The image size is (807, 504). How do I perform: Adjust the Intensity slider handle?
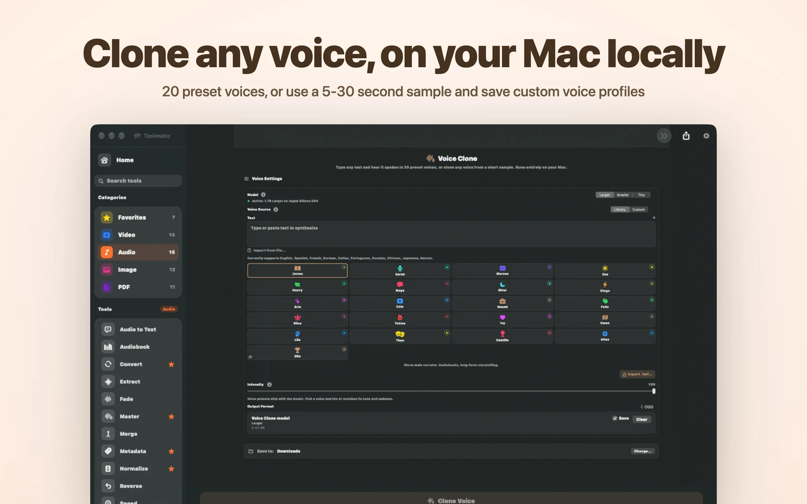[654, 391]
